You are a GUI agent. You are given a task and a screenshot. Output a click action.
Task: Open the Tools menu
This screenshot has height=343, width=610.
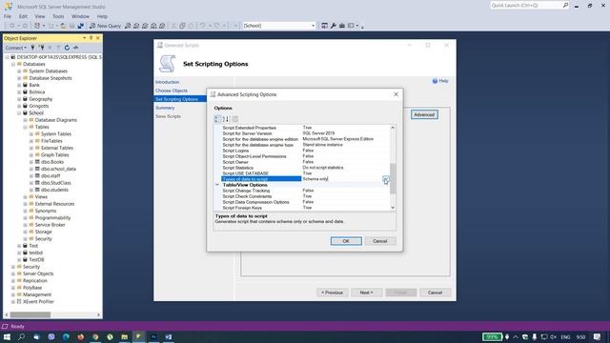pyautogui.click(x=58, y=16)
